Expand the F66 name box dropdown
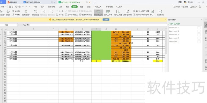Viewport: 207px width, 103px height. point(17,25)
